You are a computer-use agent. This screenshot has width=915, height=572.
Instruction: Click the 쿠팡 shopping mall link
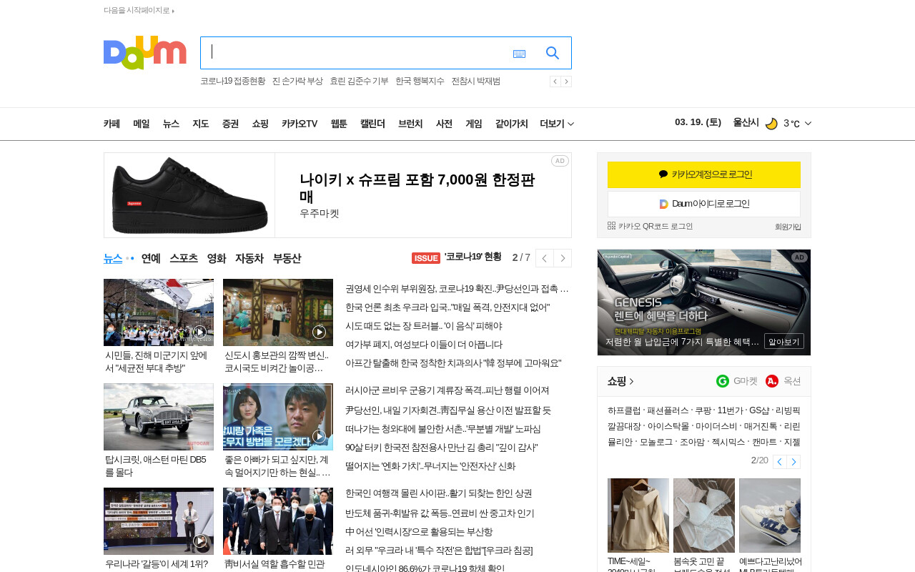click(x=703, y=410)
